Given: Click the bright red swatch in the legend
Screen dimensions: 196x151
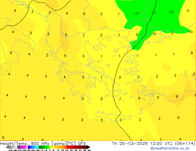Looking at the screenshot, I should point(67,147).
